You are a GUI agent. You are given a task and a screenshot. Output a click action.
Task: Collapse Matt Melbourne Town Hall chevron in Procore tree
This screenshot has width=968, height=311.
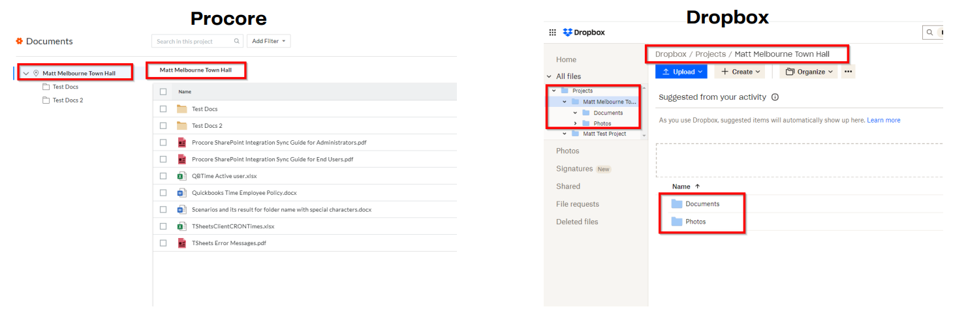coord(26,73)
